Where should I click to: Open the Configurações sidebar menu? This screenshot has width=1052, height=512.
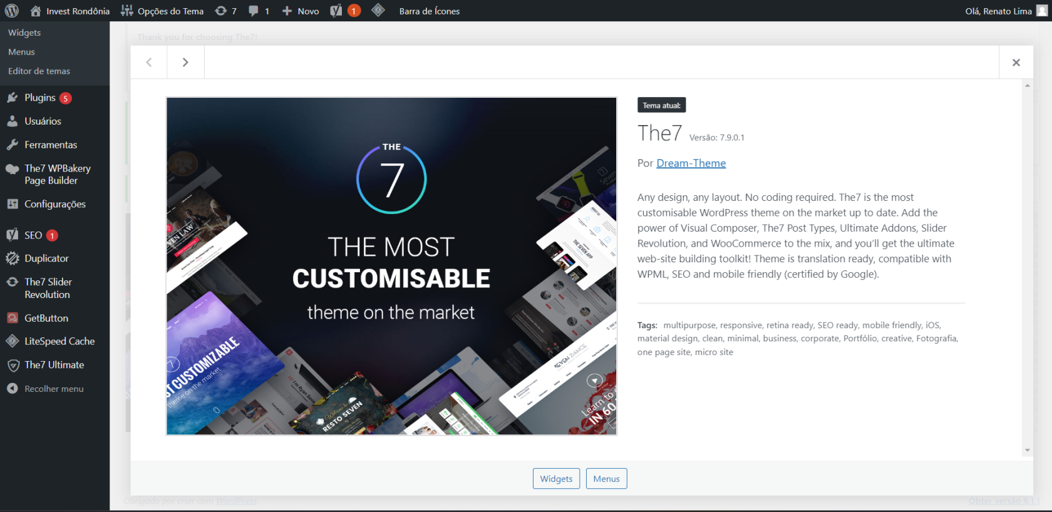point(54,204)
